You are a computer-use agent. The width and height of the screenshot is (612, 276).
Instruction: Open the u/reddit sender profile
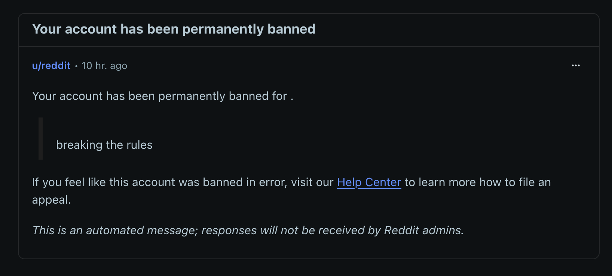[51, 66]
